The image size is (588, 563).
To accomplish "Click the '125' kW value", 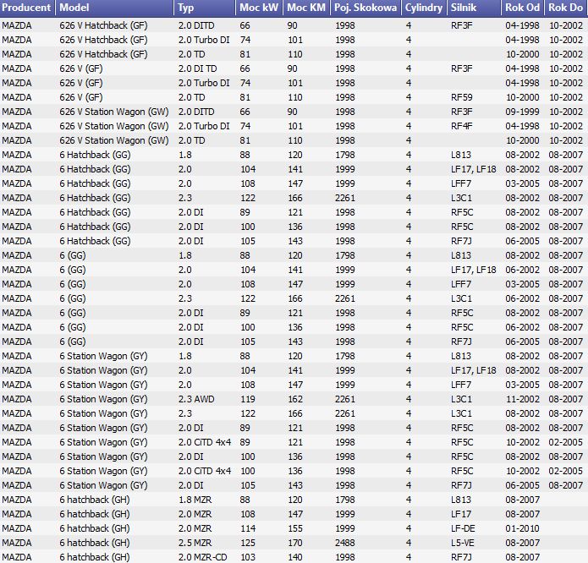I will tap(248, 543).
